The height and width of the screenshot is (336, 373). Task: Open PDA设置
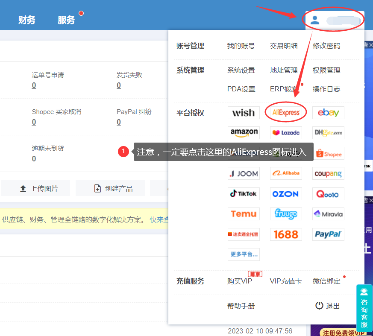pyautogui.click(x=241, y=89)
